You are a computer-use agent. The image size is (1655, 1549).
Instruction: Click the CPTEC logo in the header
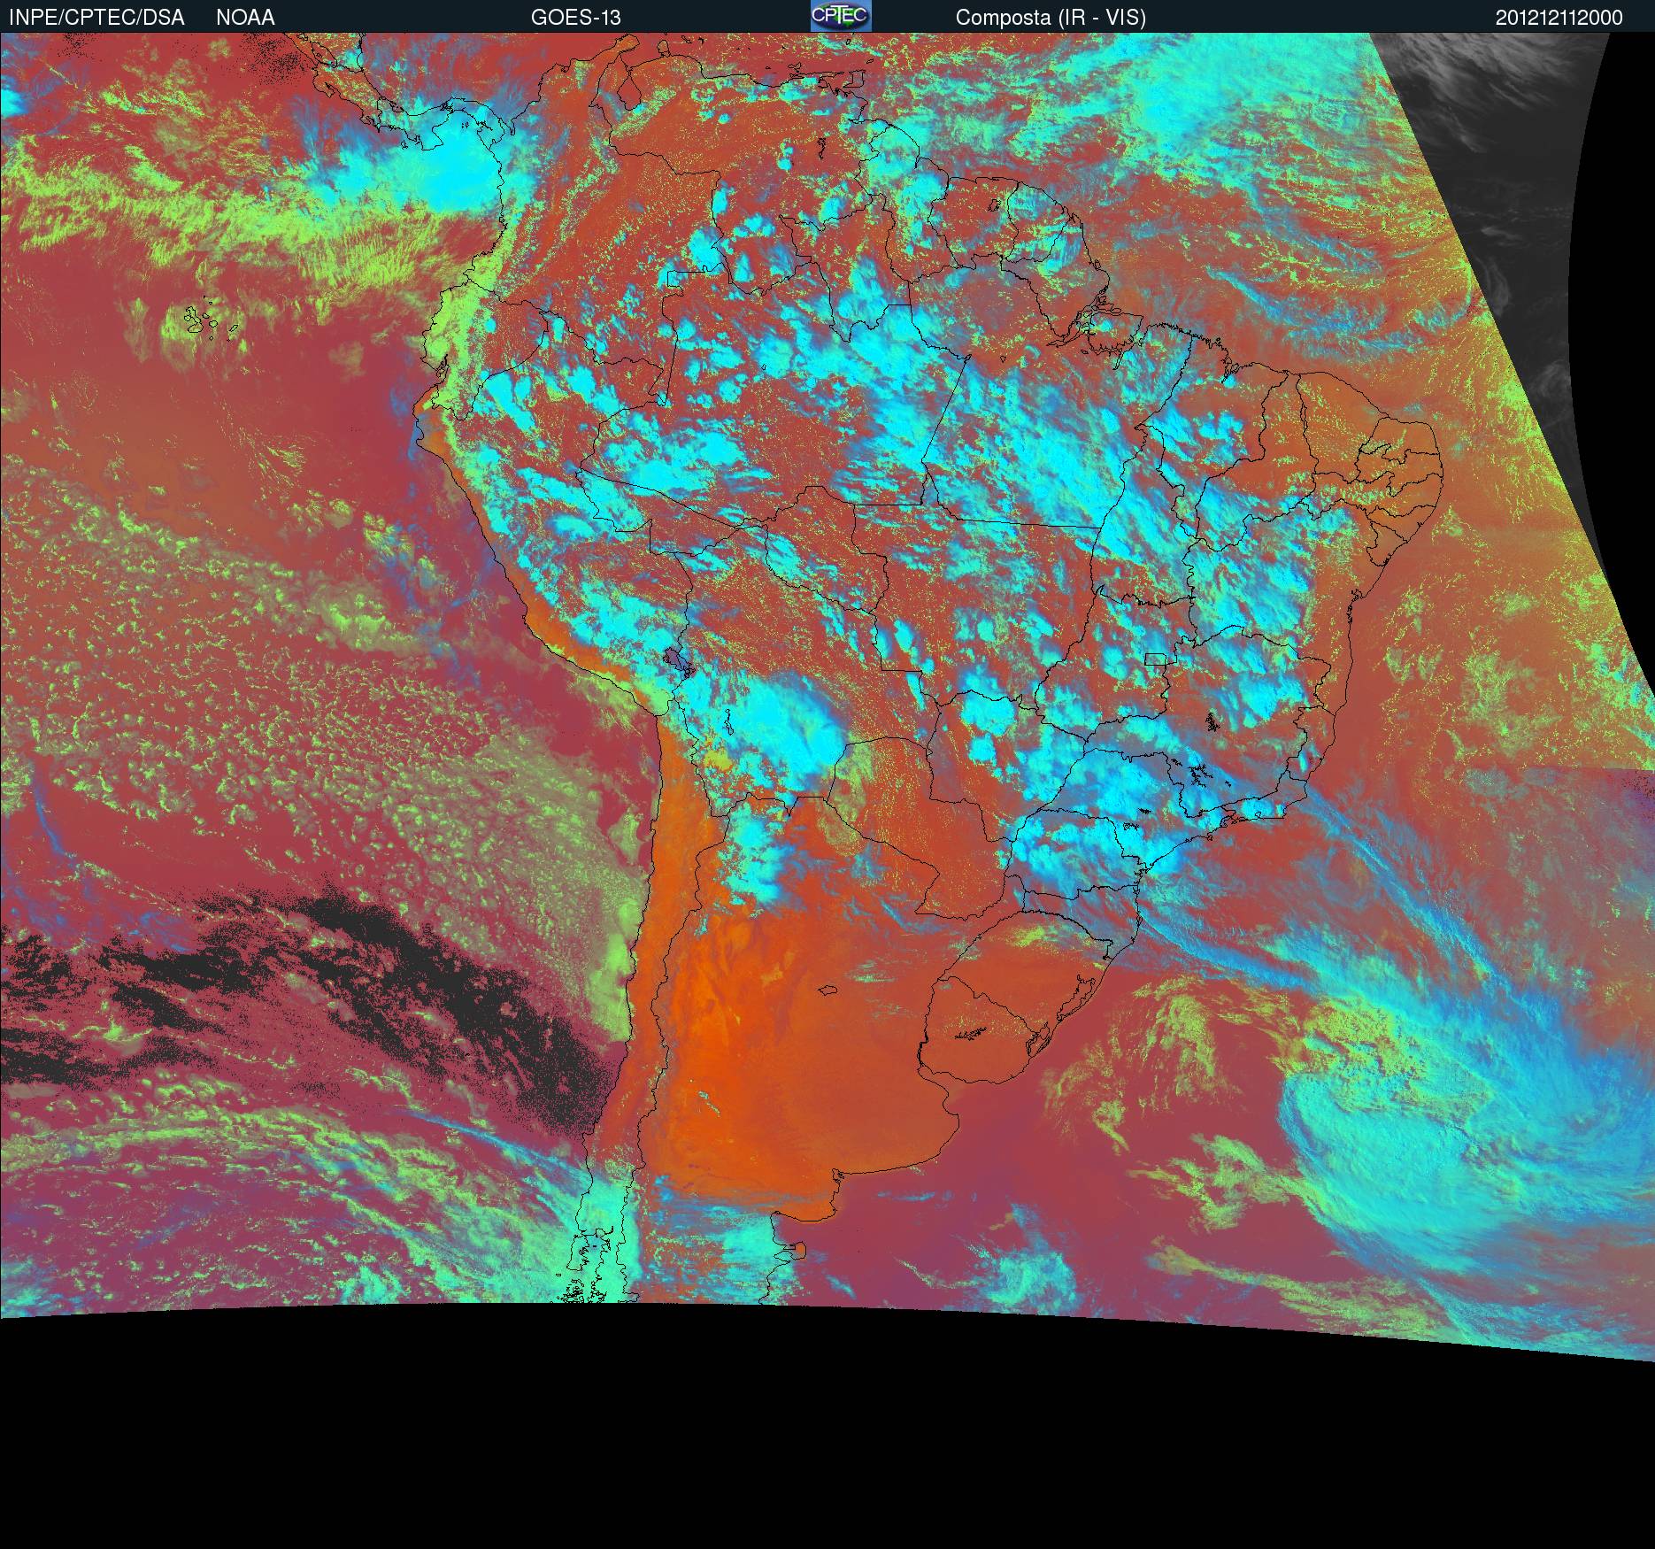tap(841, 16)
